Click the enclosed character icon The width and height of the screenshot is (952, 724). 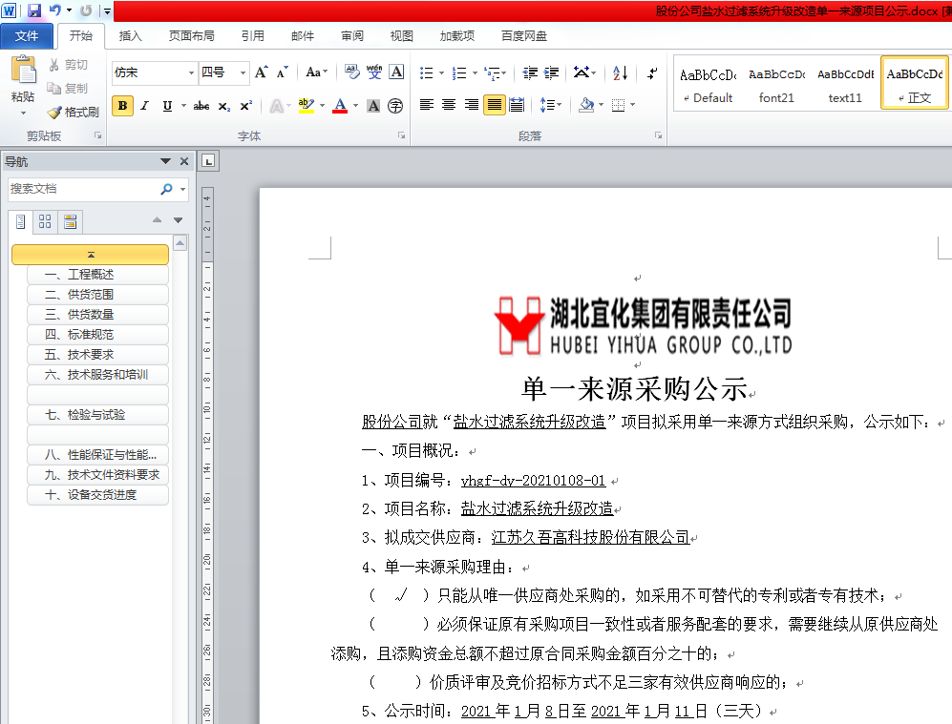[x=395, y=106]
